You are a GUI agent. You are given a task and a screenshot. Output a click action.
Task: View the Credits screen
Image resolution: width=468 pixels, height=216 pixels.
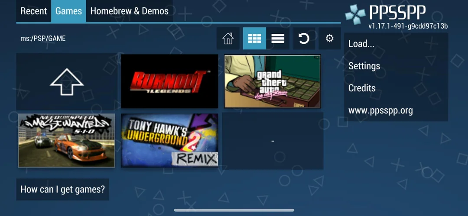(x=396, y=88)
